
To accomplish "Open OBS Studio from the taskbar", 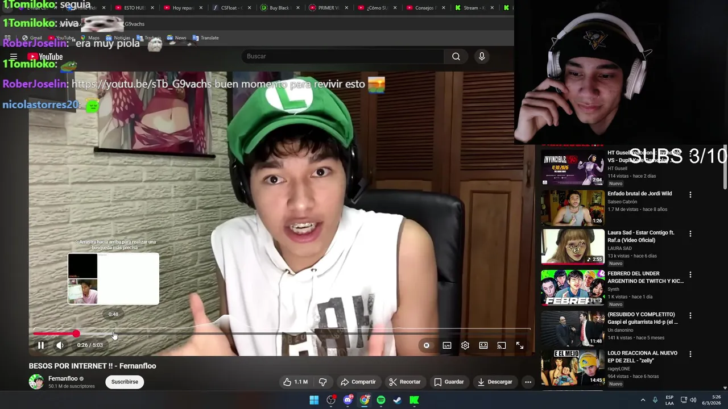I will pos(331,400).
